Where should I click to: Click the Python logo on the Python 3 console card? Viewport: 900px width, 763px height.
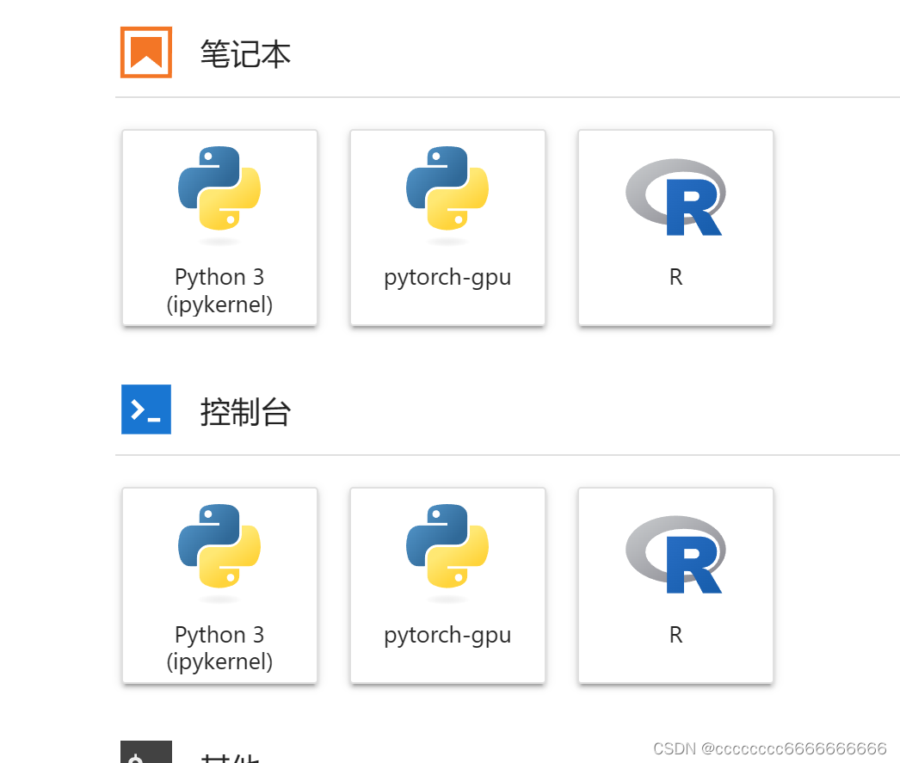tap(219, 550)
